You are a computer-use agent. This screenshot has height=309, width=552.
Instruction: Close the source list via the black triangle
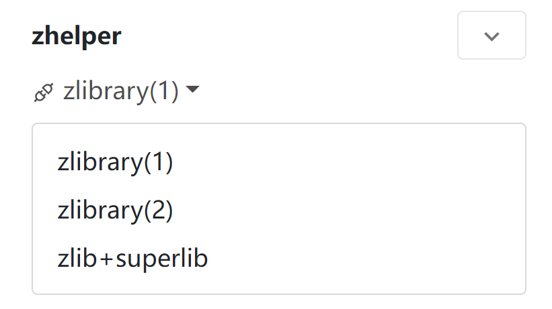pos(192,89)
